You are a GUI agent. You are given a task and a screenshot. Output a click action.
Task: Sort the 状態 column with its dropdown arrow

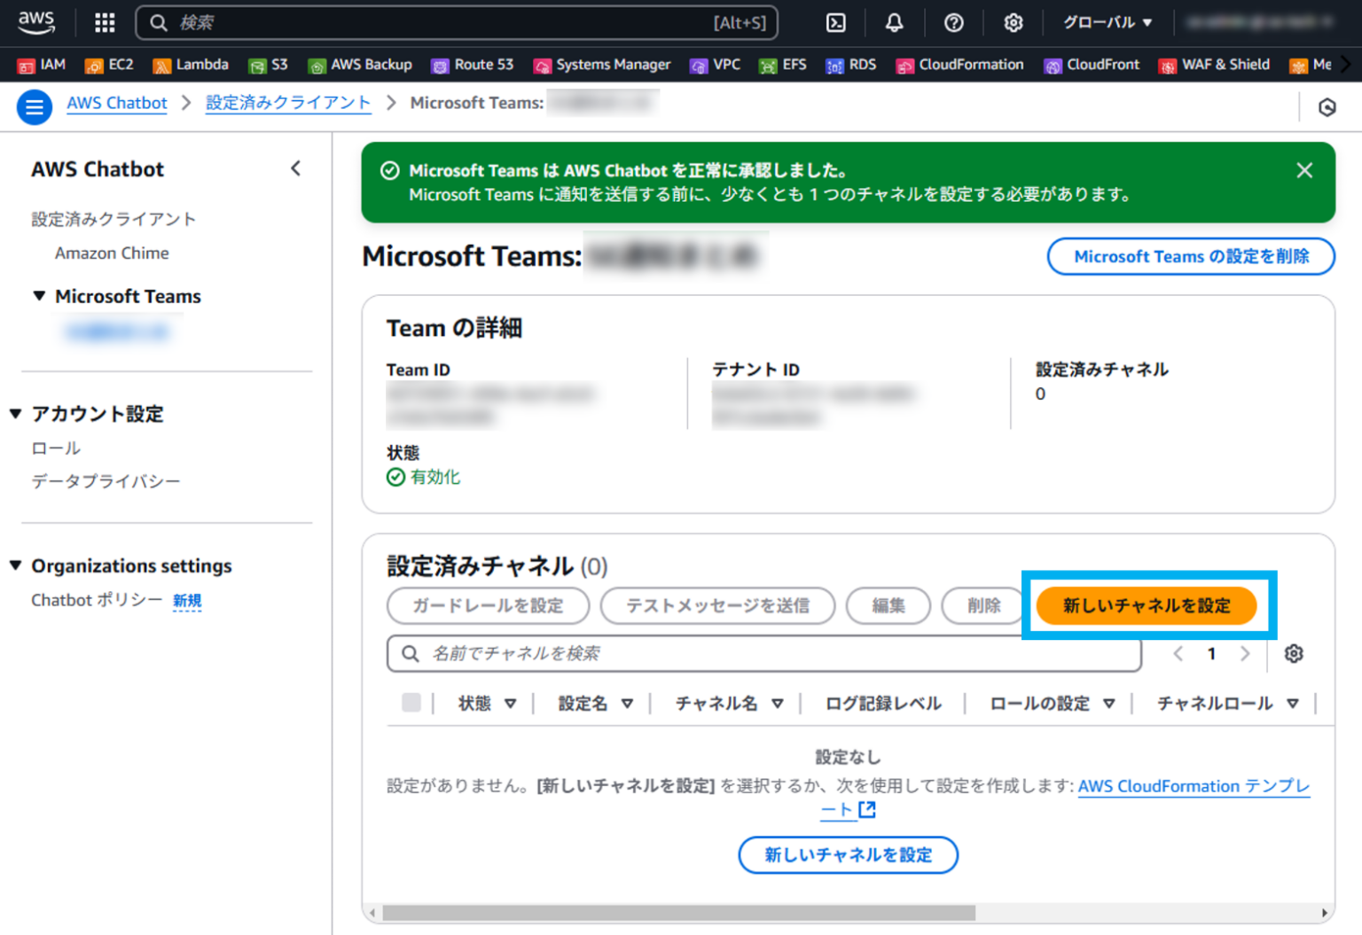pos(512,703)
